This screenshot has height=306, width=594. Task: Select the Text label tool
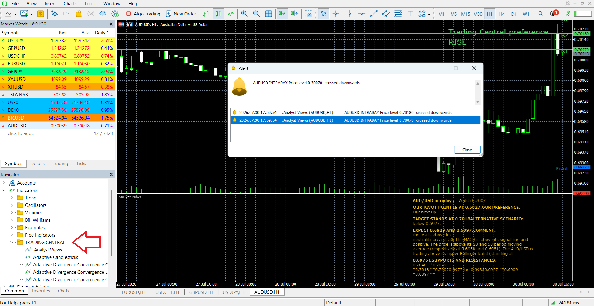tap(410, 14)
